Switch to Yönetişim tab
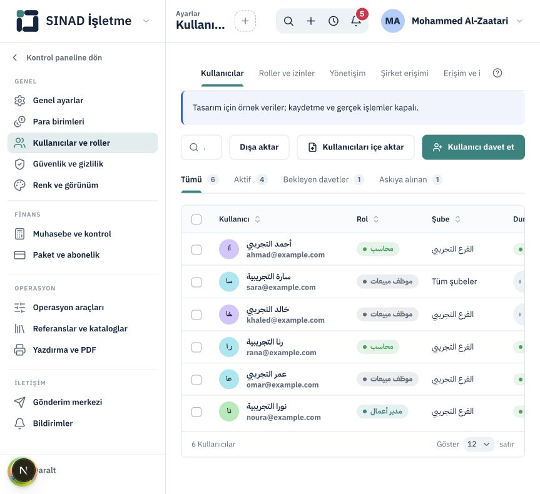The image size is (540, 494). [347, 73]
